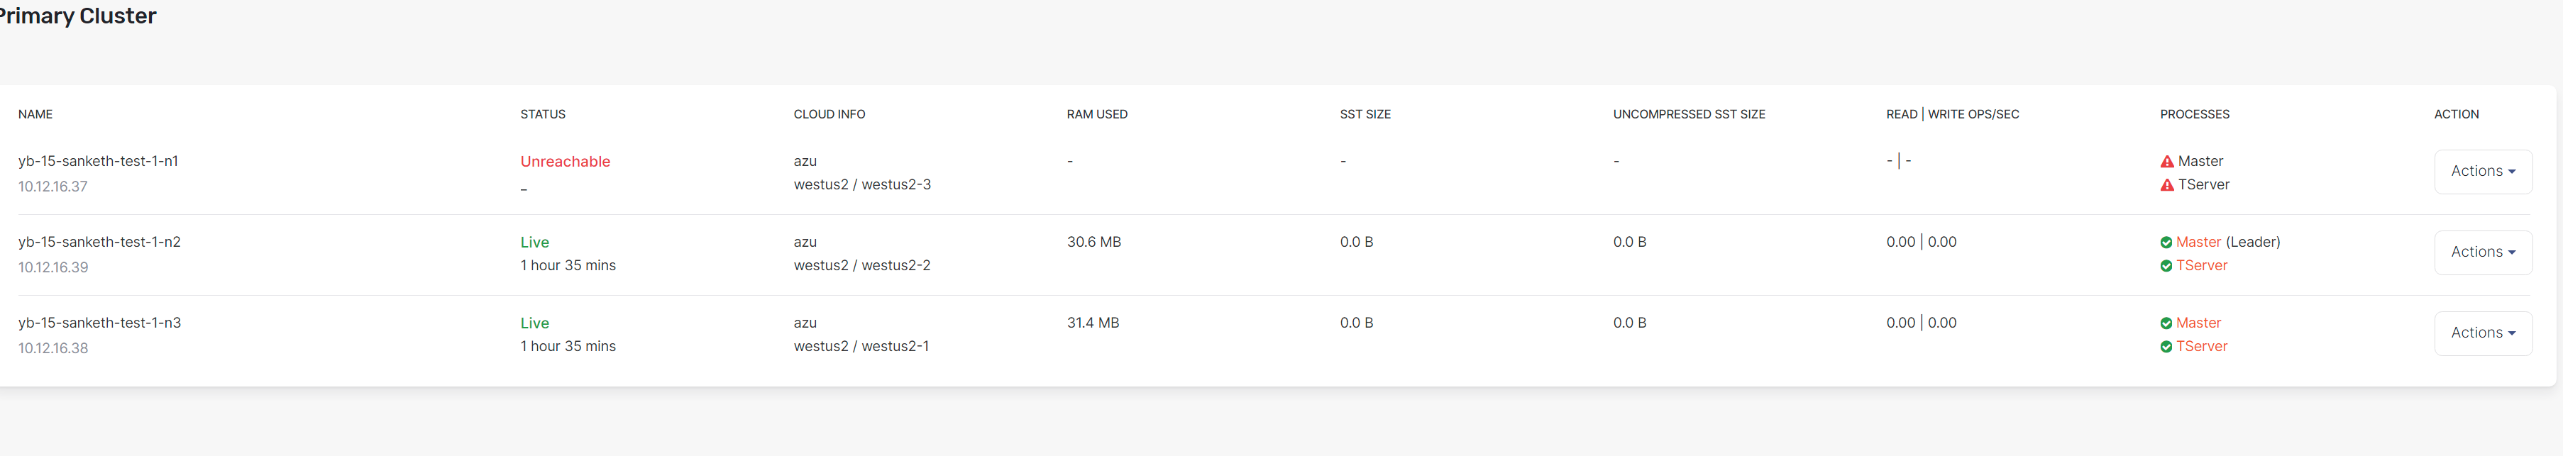Open the Actions dropdown for yb-15-sanketh-test-1-n1
Viewport: 2563px width, 456px height.
coord(2484,171)
